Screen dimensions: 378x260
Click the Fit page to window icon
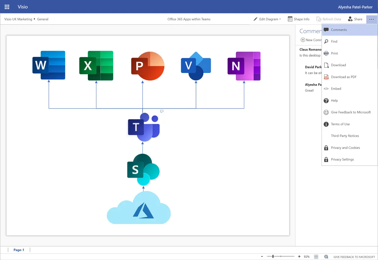point(316,257)
